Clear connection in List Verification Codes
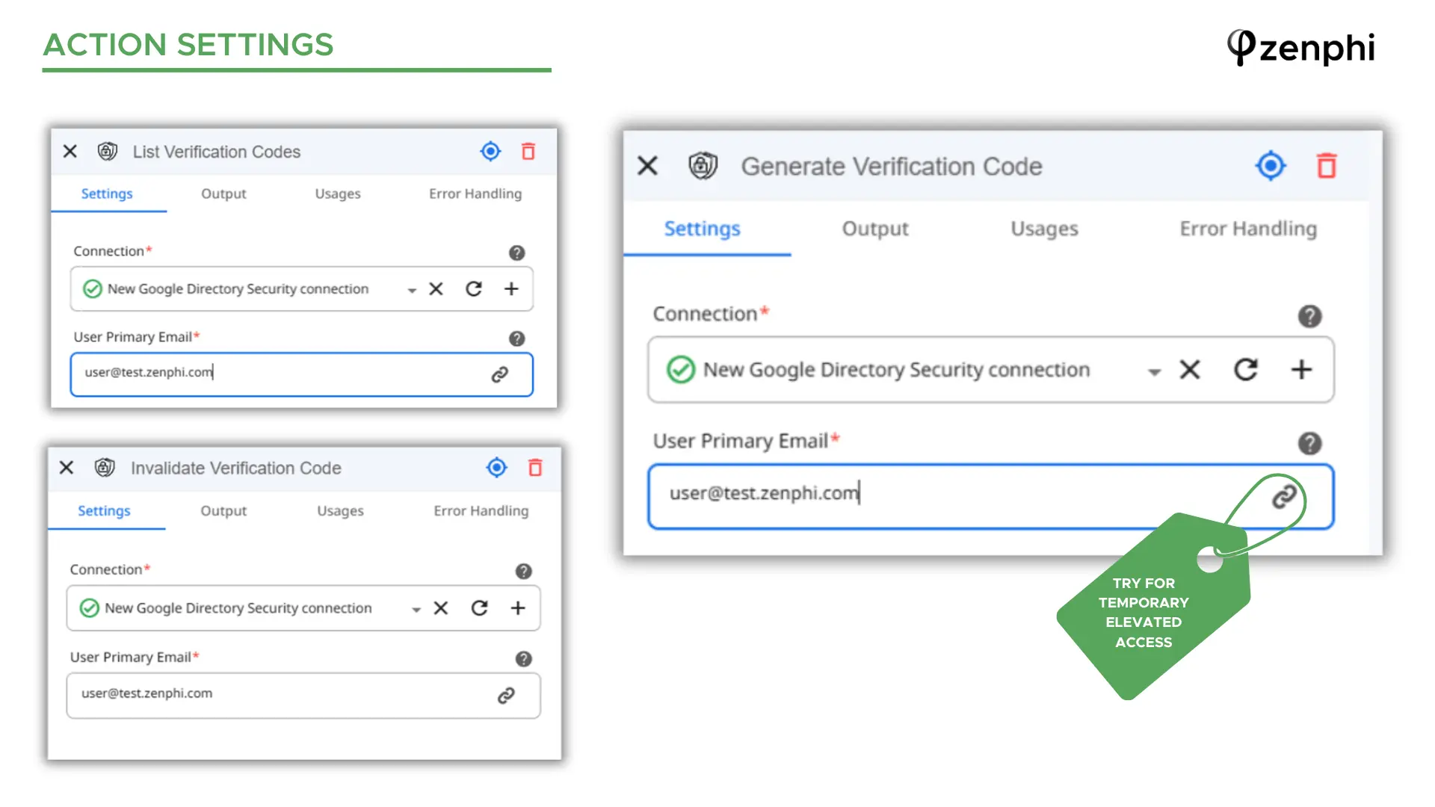Viewport: 1435px width, 807px height. 436,289
